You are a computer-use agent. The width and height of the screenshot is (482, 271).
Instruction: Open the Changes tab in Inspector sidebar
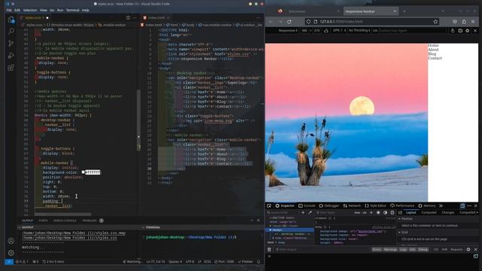tap(448, 212)
